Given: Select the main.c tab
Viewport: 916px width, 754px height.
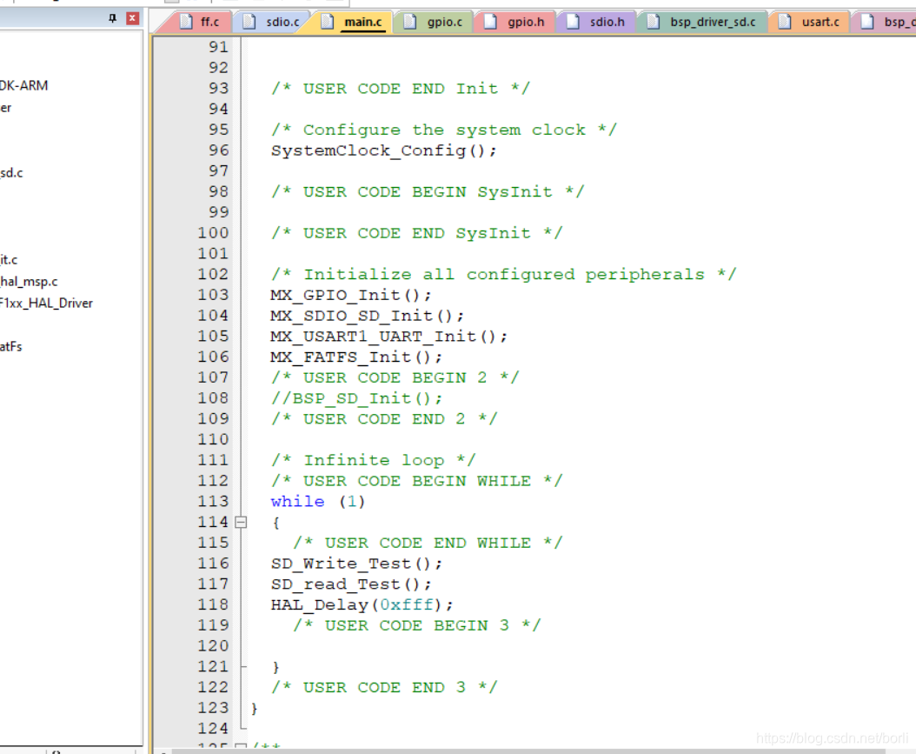Looking at the screenshot, I should (x=354, y=23).
